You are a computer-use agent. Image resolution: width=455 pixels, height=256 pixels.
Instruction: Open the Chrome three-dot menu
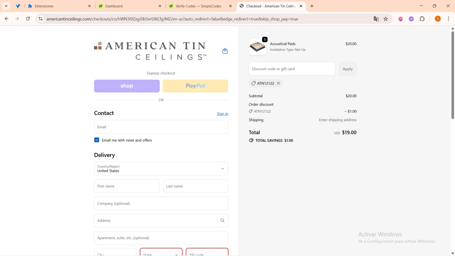448,19
